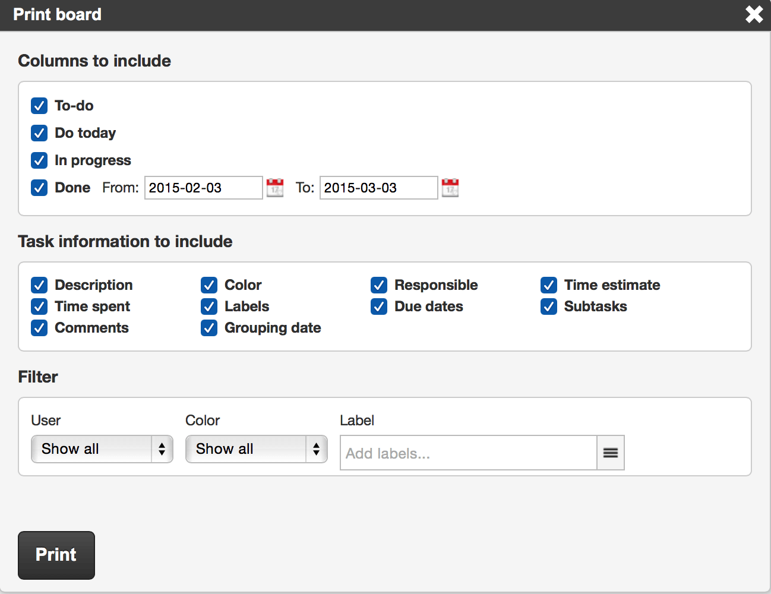Disable the Description checkbox

(x=39, y=285)
